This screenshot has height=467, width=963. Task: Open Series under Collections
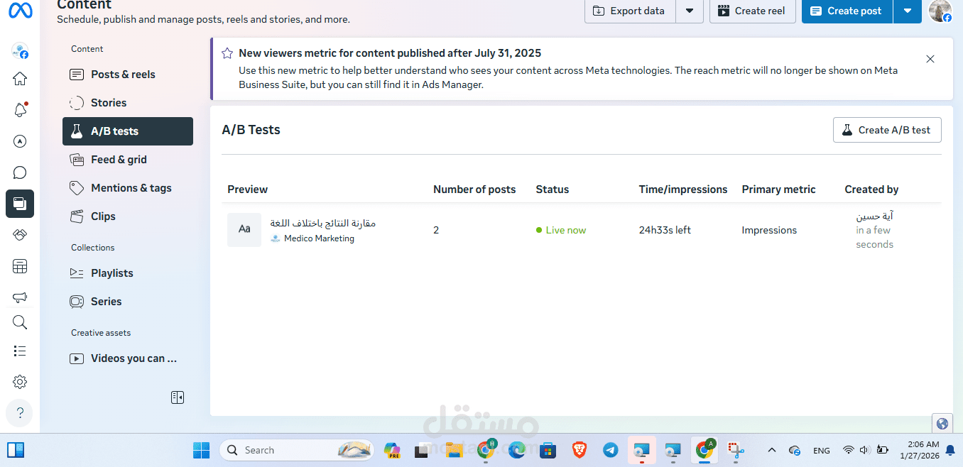(128, 302)
